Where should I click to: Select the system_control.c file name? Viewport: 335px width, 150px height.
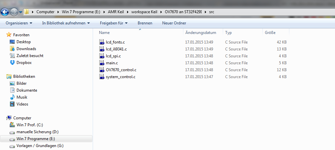pyautogui.click(x=121, y=77)
